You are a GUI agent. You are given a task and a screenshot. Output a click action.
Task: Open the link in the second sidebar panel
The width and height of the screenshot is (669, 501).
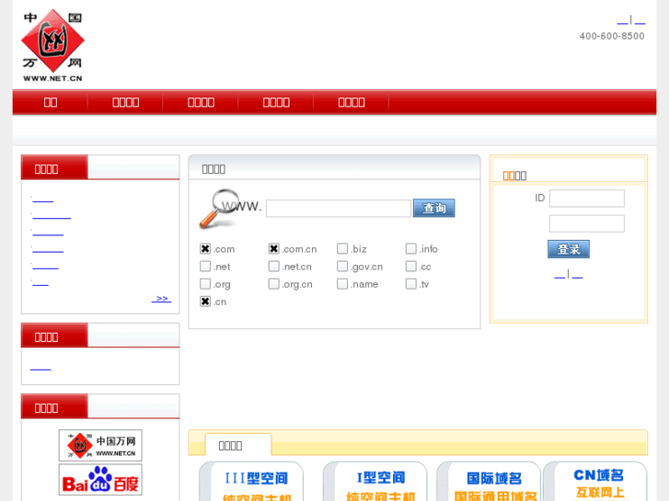(40, 368)
